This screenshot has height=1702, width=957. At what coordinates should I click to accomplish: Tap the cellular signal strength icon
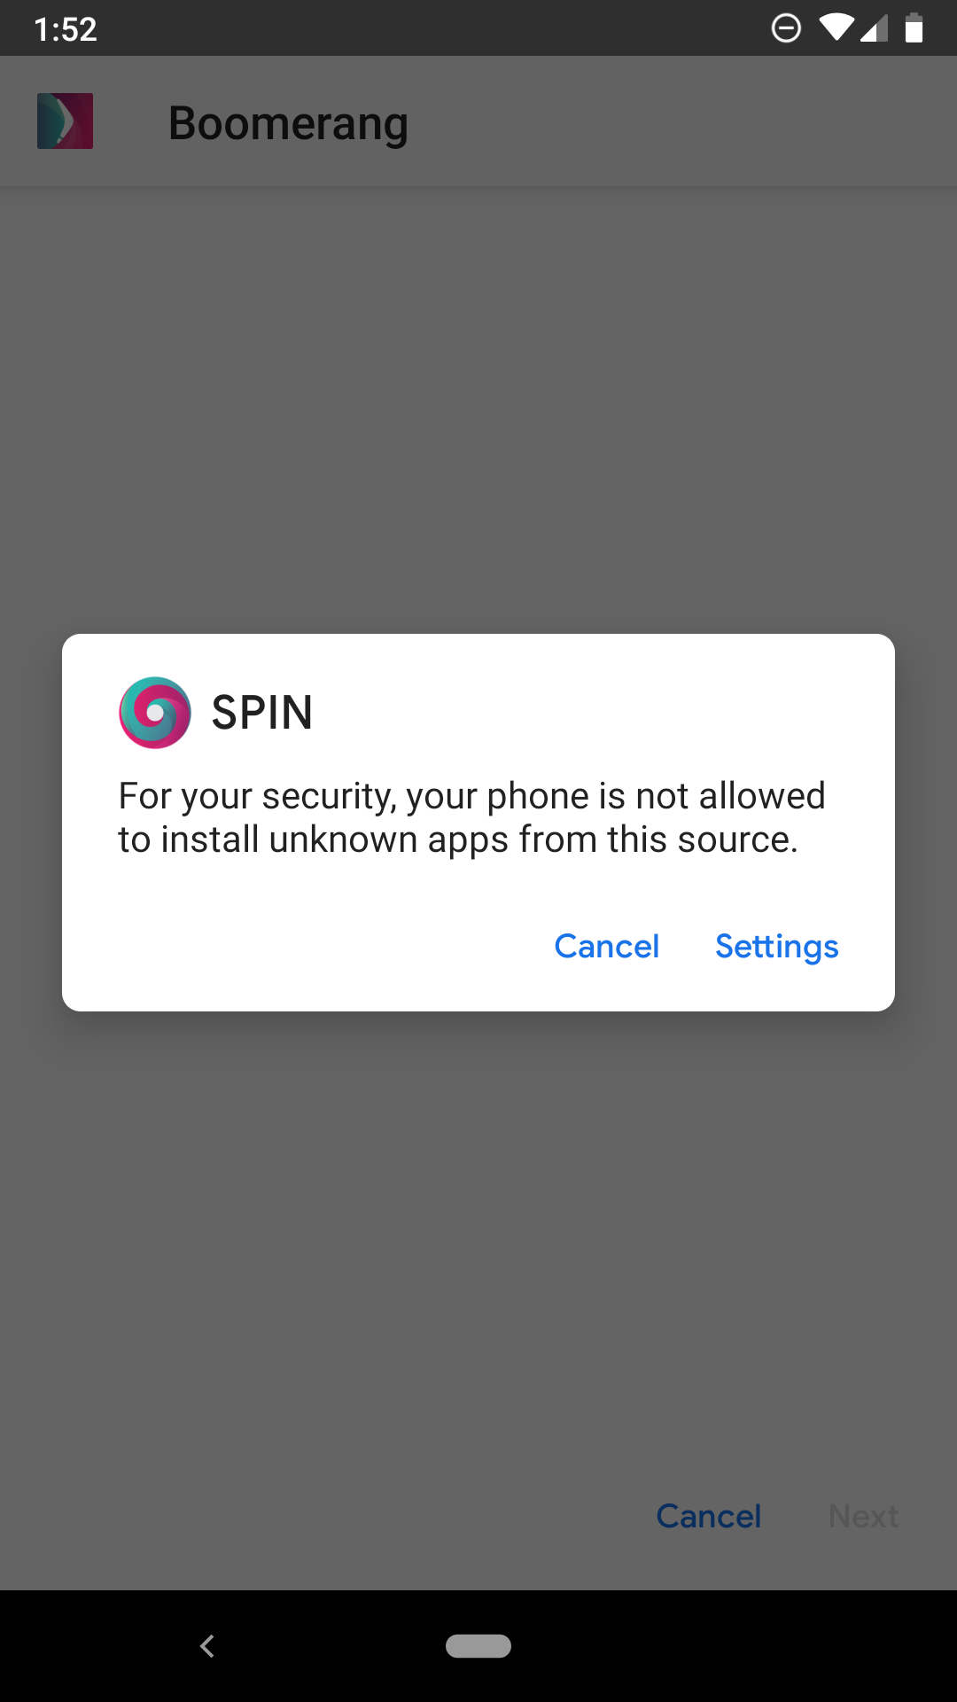click(874, 28)
